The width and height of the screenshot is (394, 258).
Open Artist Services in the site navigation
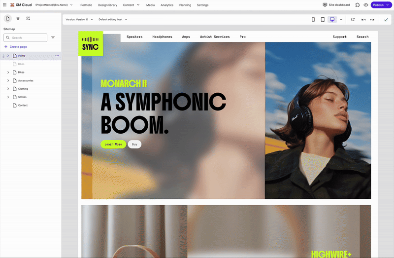215,37
